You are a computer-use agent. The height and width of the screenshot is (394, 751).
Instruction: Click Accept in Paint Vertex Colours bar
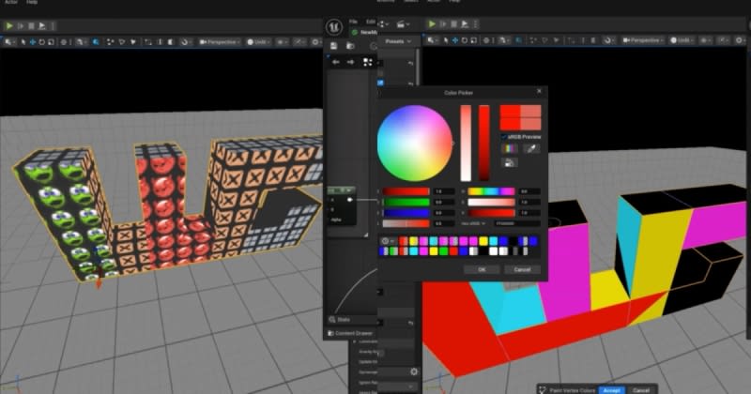611,389
